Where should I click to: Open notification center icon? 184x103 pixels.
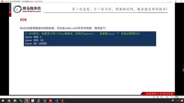tap(182, 100)
